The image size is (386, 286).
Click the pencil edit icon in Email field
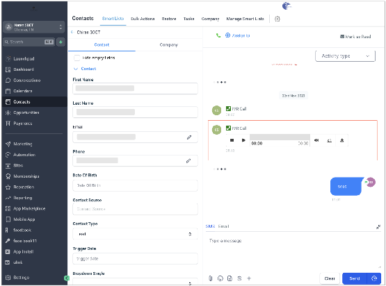tap(189, 137)
